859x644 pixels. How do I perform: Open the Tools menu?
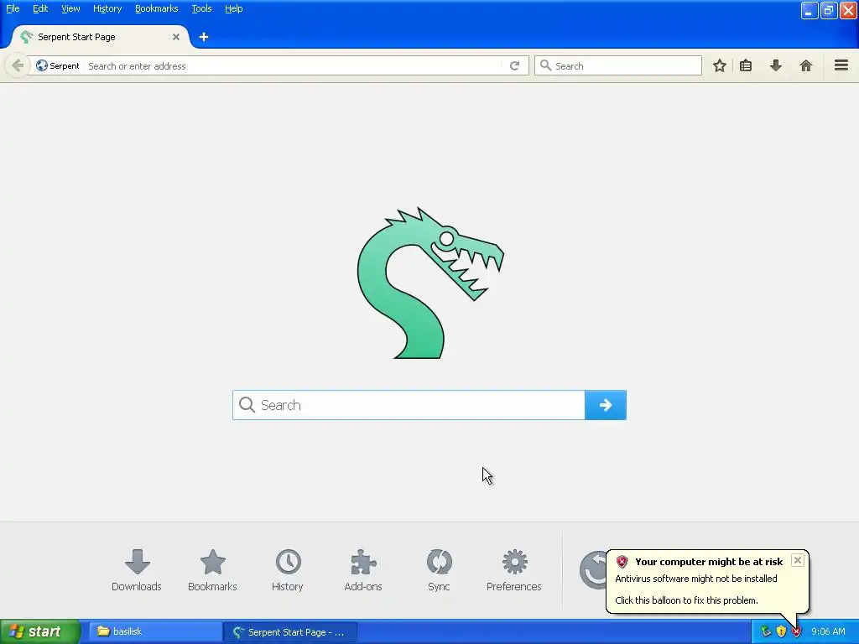click(x=201, y=8)
